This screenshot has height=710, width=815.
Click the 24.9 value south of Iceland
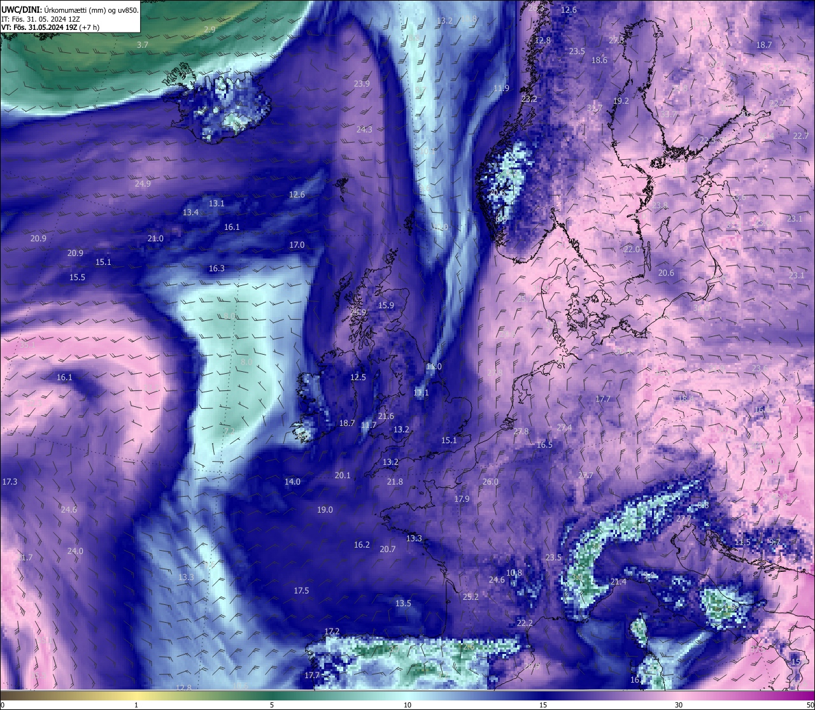coord(143,183)
